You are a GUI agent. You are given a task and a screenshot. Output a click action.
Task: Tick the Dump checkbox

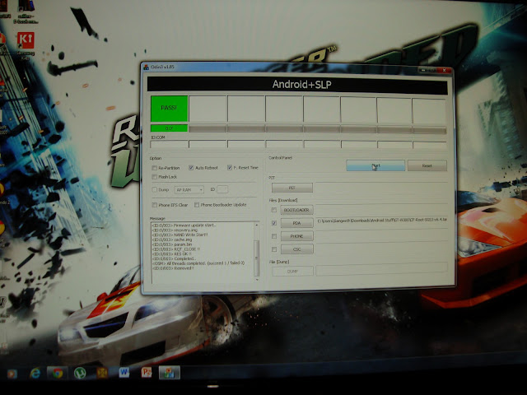point(155,190)
